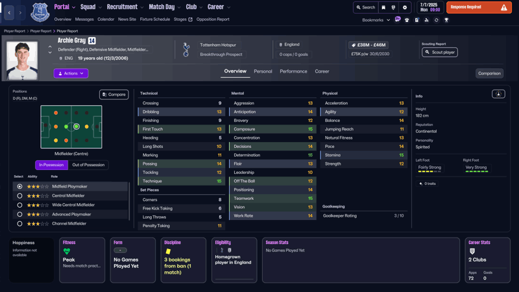The height and width of the screenshot is (292, 519).
Task: Click the Right Foot strength bar
Action: pyautogui.click(x=477, y=171)
